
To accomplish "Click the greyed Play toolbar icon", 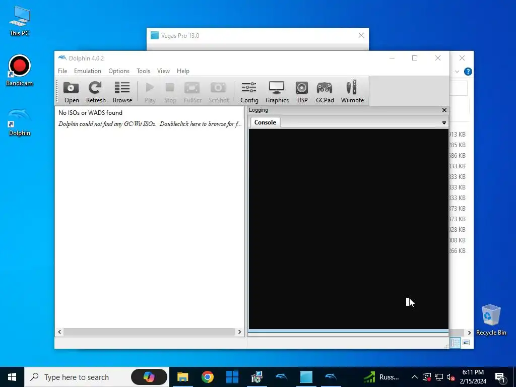I will coord(150,92).
